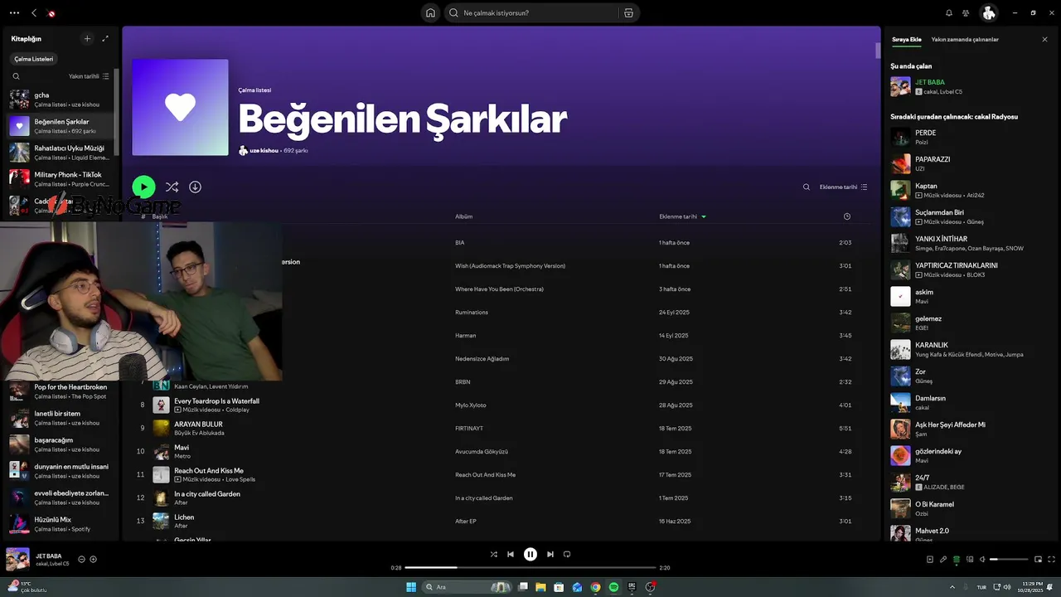
Task: Play the Beğenilen Şarkılar playlist
Action: point(143,187)
